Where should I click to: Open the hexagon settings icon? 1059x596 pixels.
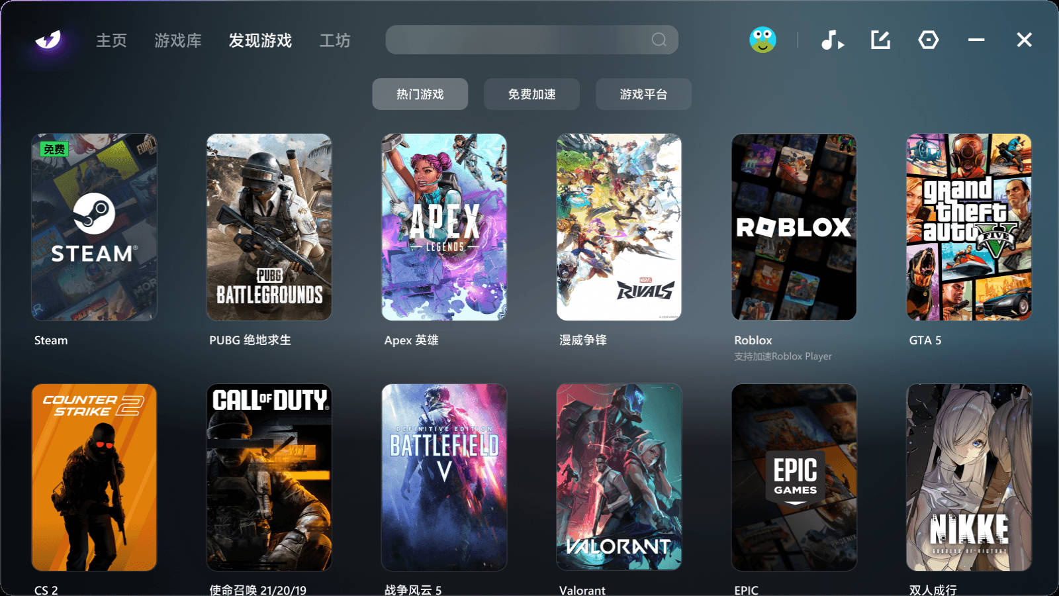pyautogui.click(x=929, y=40)
